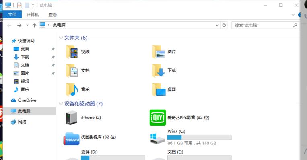Select 网络 in the navigation pane

[19, 122]
